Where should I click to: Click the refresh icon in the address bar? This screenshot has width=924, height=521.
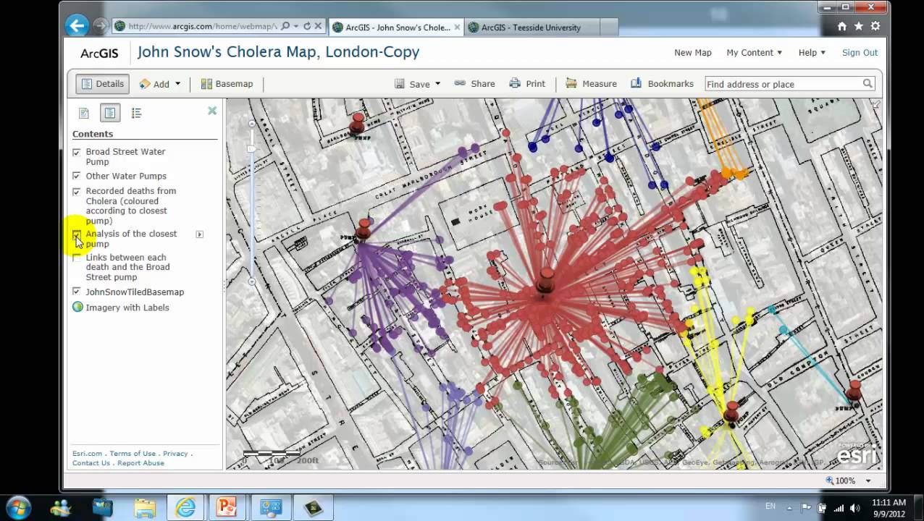click(307, 26)
